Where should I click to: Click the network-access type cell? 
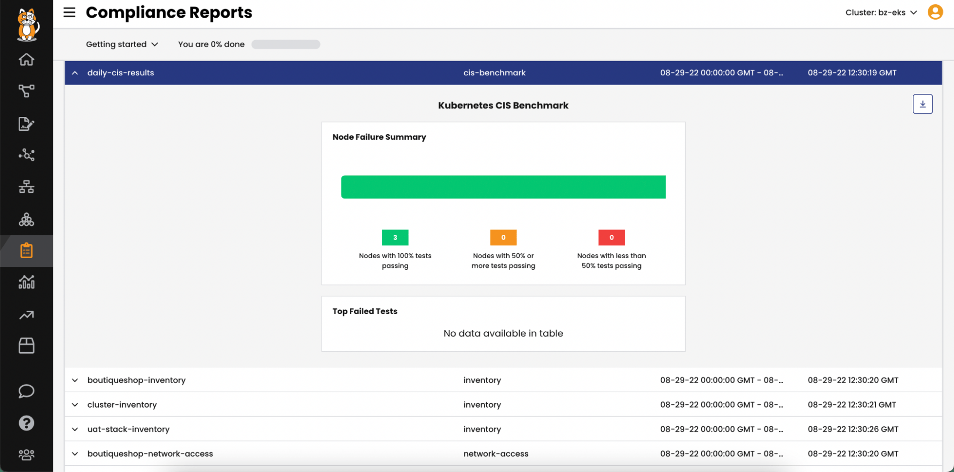tap(496, 454)
